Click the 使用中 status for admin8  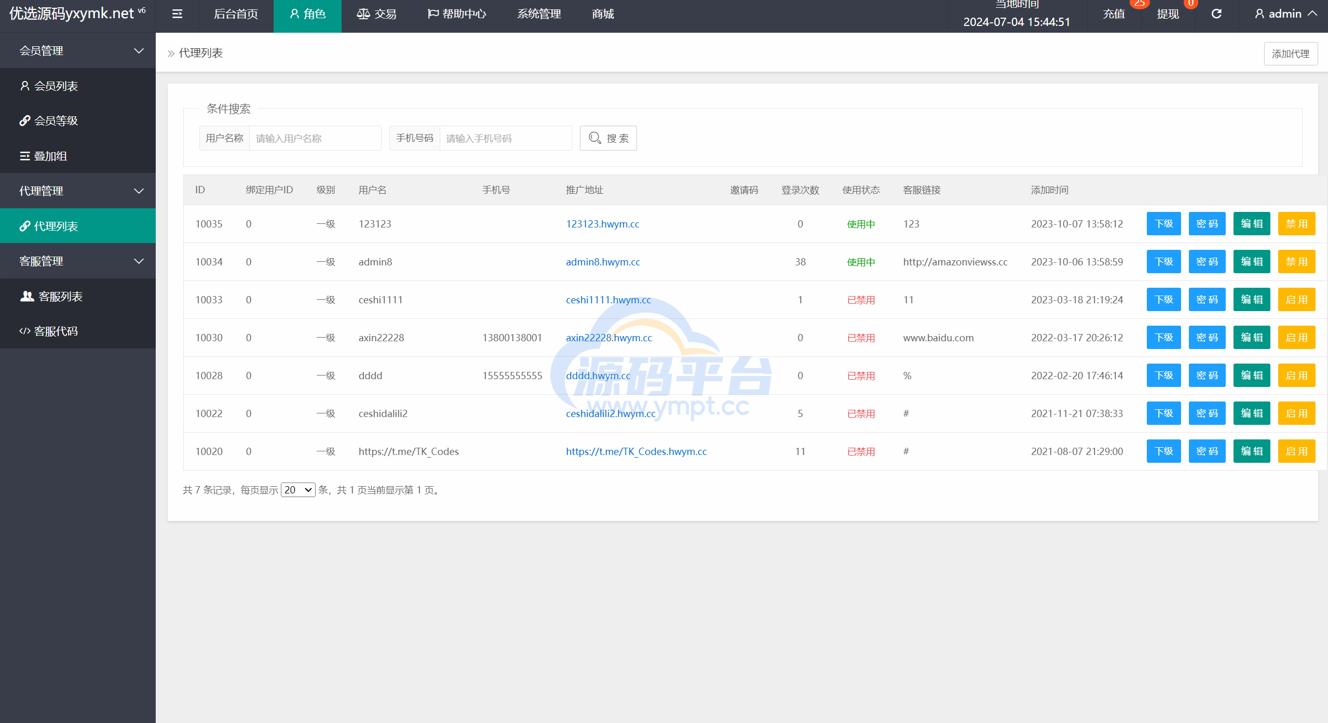click(x=861, y=262)
